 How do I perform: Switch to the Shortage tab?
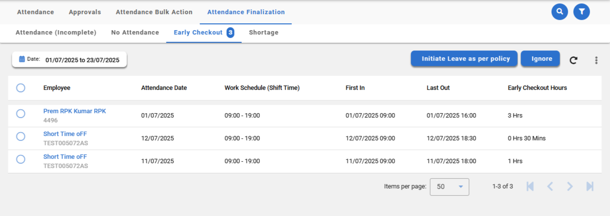[x=264, y=33]
